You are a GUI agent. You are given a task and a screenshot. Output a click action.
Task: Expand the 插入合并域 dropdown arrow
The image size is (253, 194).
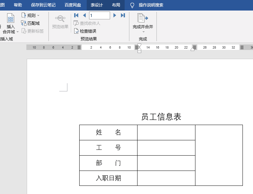18,32
